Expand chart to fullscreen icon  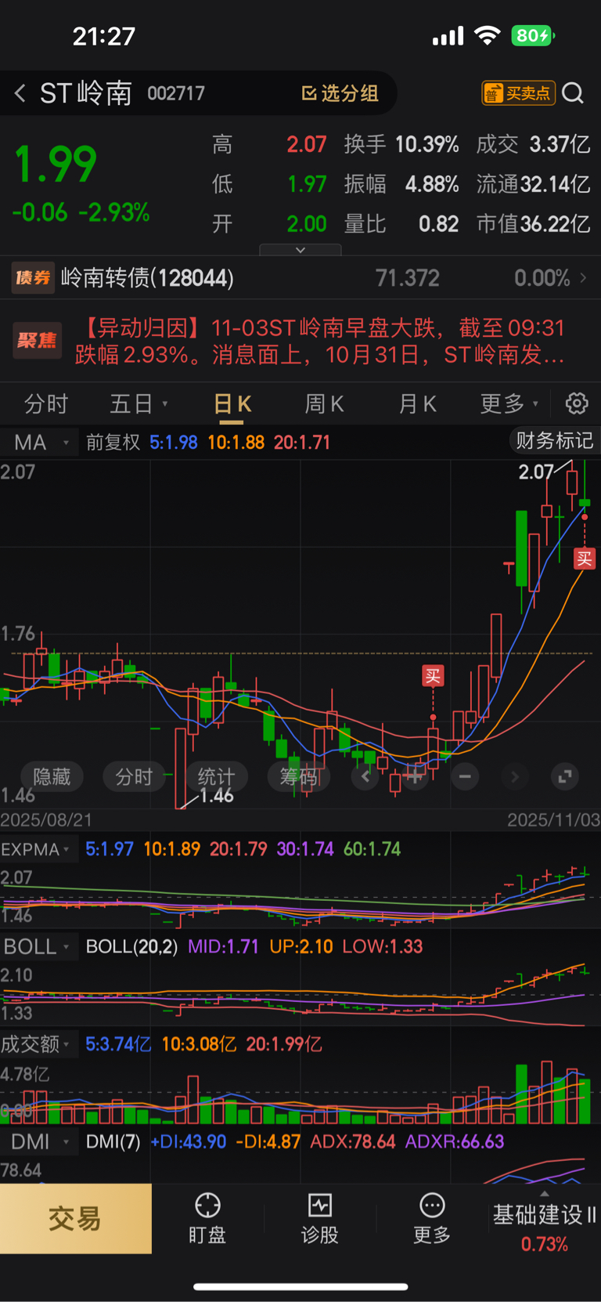[565, 776]
